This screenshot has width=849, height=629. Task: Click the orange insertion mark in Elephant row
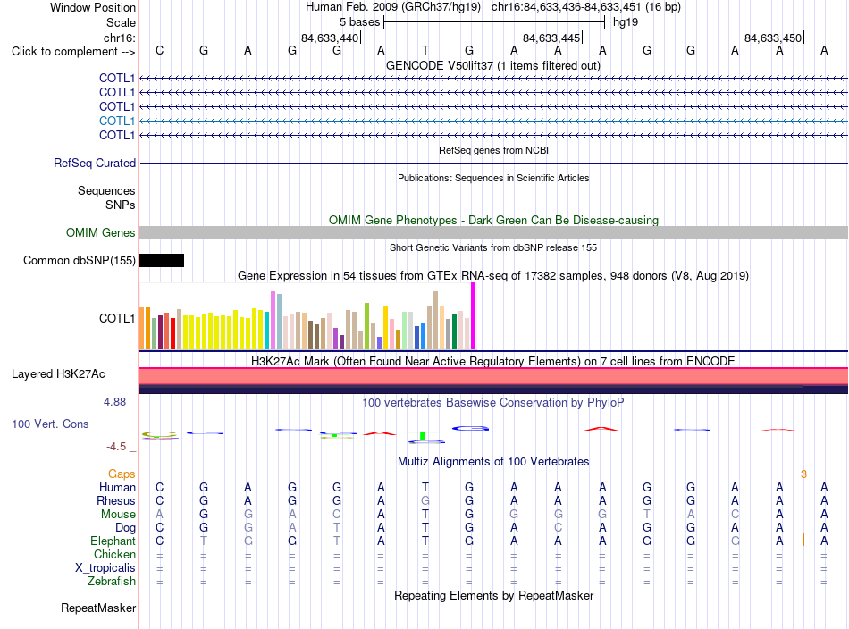[x=803, y=541]
